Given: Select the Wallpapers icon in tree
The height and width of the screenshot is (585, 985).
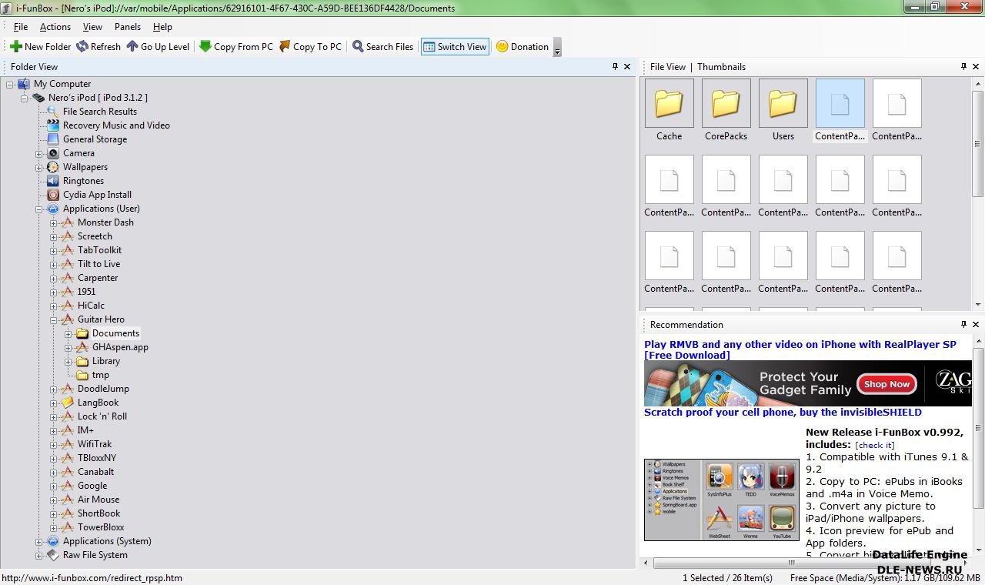Looking at the screenshot, I should pyautogui.click(x=53, y=167).
